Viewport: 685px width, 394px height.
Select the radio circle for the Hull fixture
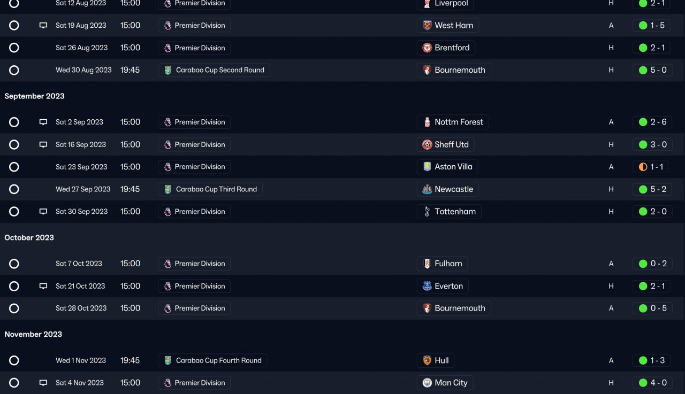pos(14,360)
